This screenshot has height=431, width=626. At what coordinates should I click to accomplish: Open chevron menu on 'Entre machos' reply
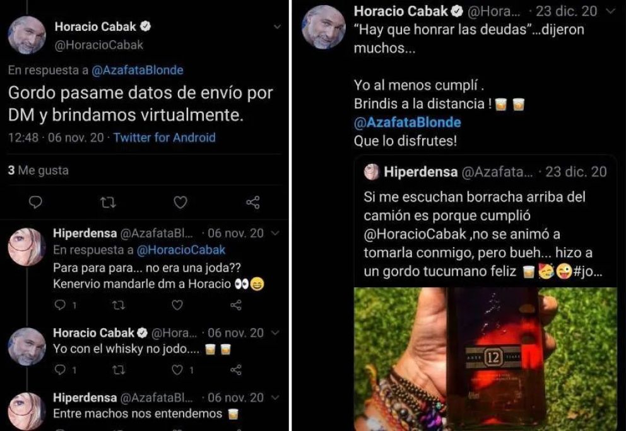point(275,398)
